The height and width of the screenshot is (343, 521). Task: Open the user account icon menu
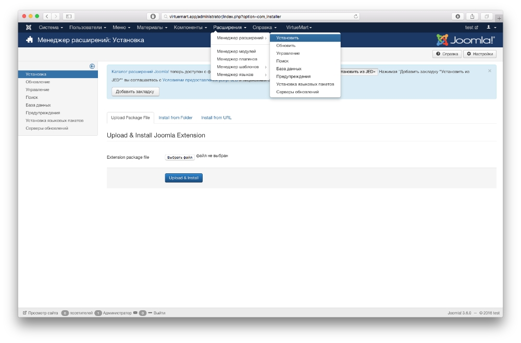(x=491, y=27)
